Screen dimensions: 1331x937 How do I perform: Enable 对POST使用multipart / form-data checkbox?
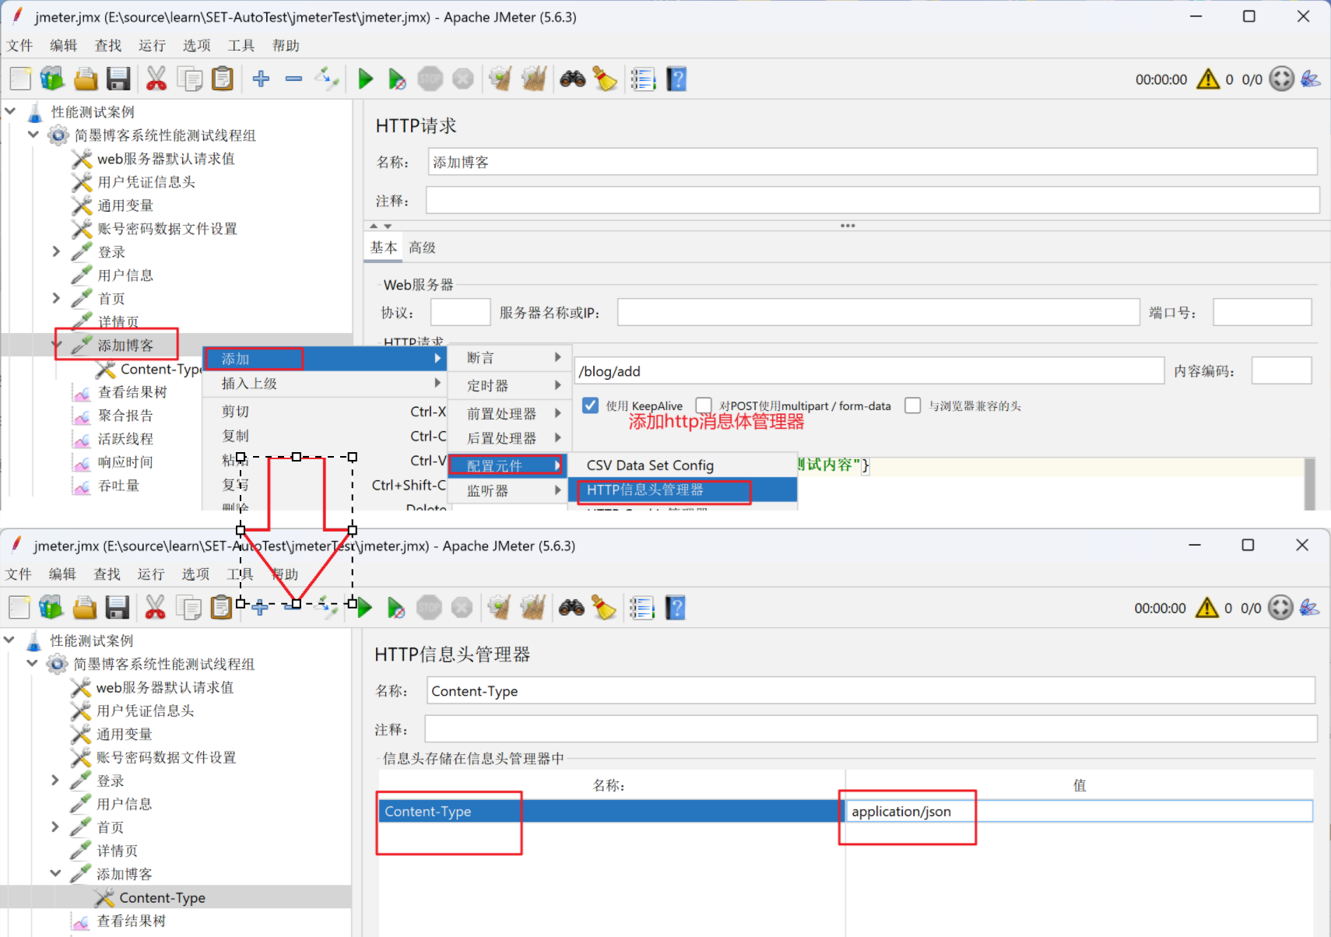click(704, 405)
